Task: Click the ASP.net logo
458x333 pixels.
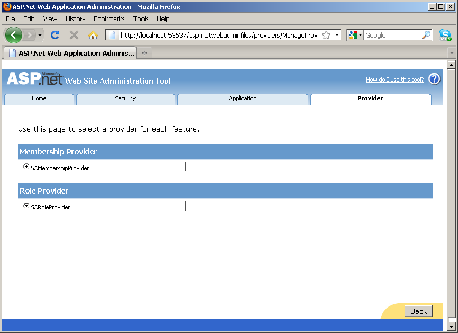Action: 34,78
